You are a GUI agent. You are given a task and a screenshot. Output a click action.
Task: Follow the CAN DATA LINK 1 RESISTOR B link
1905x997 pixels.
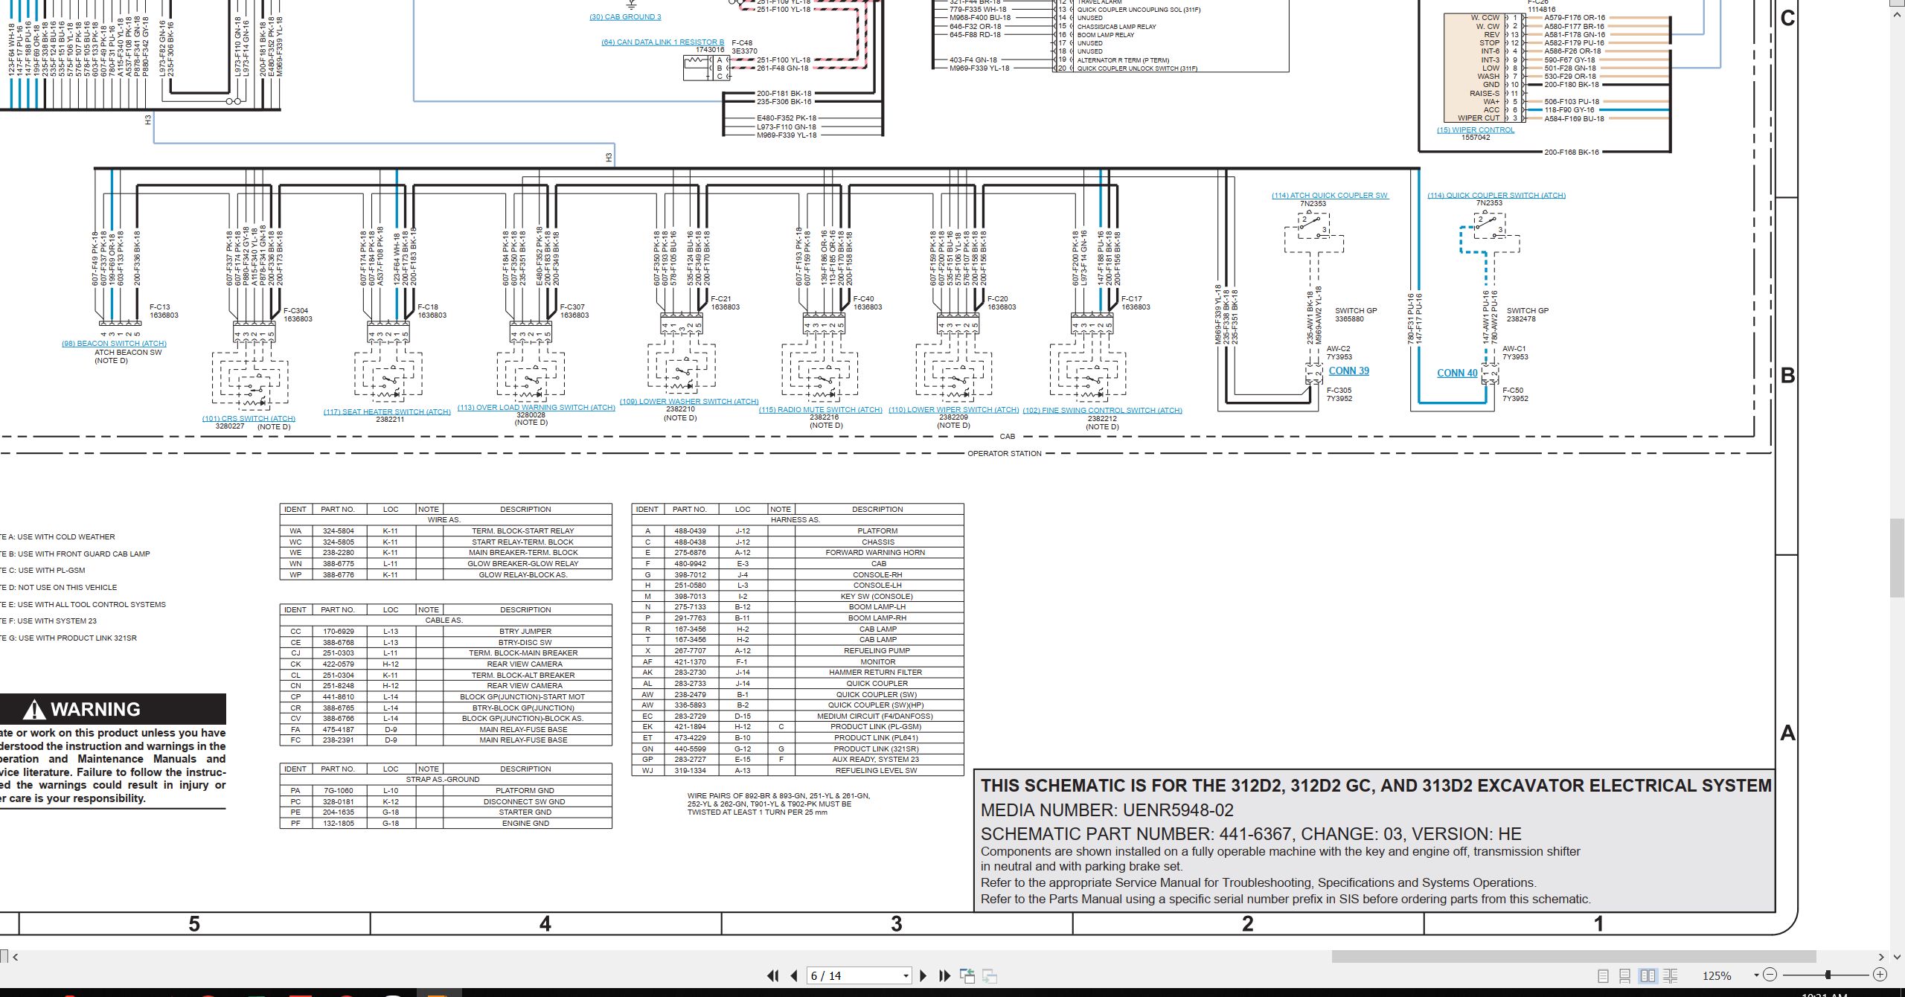(662, 42)
